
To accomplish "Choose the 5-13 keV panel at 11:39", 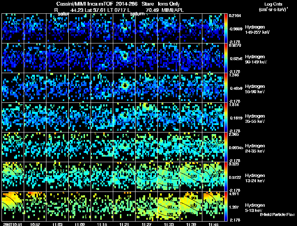I will click(191, 206).
